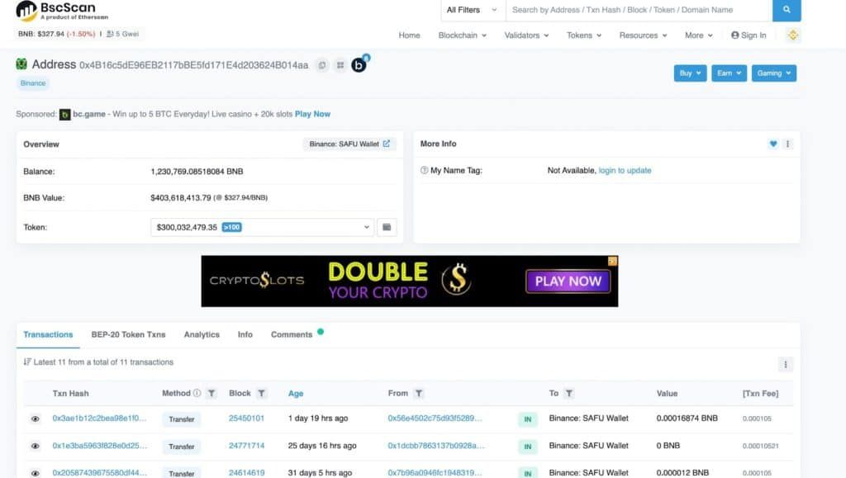
Task: Toggle Age column date format
Action: pos(296,394)
